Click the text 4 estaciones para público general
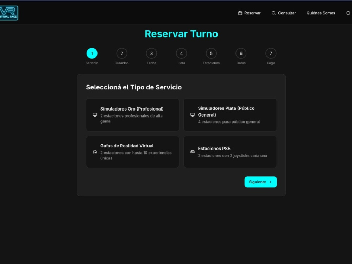352x264 pixels. coord(229,122)
